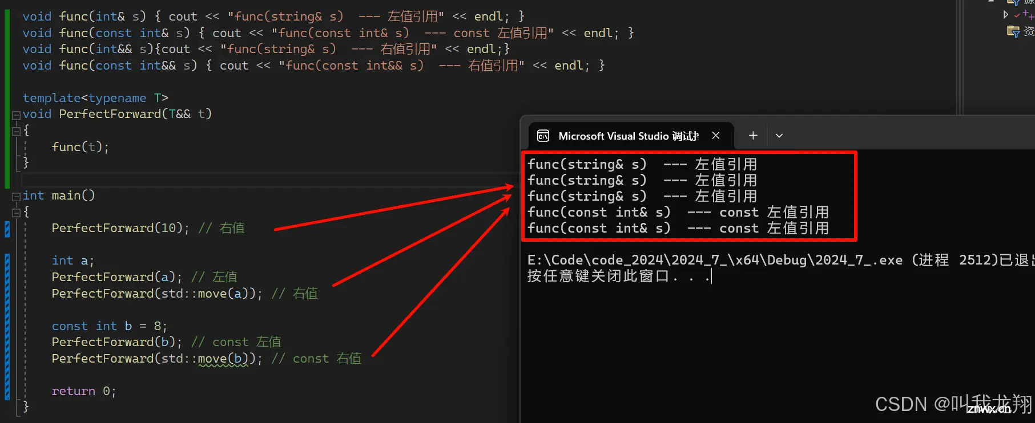Viewport: 1035px width, 423px height.
Task: Click 'void PerfectForward(T&& t)' signature
Action: tap(117, 114)
